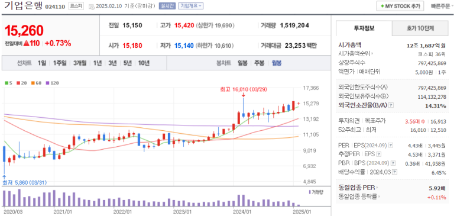Click the 상장주식수 value 797,425,869
The image size is (457, 216).
(432, 63)
